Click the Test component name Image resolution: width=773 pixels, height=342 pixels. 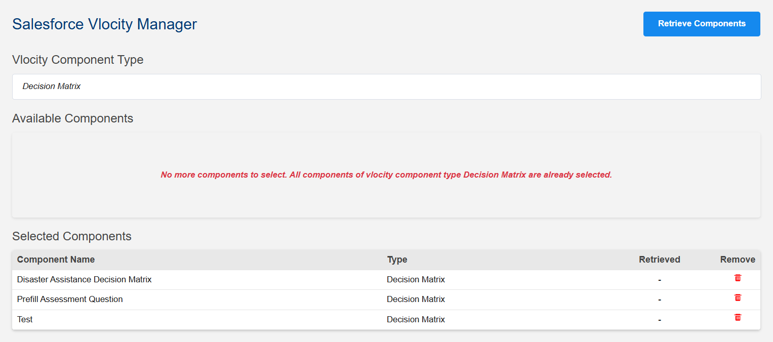pos(25,319)
